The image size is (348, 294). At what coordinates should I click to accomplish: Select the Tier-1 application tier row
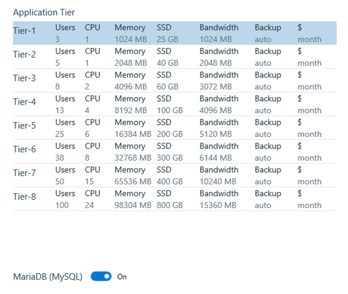(x=25, y=31)
